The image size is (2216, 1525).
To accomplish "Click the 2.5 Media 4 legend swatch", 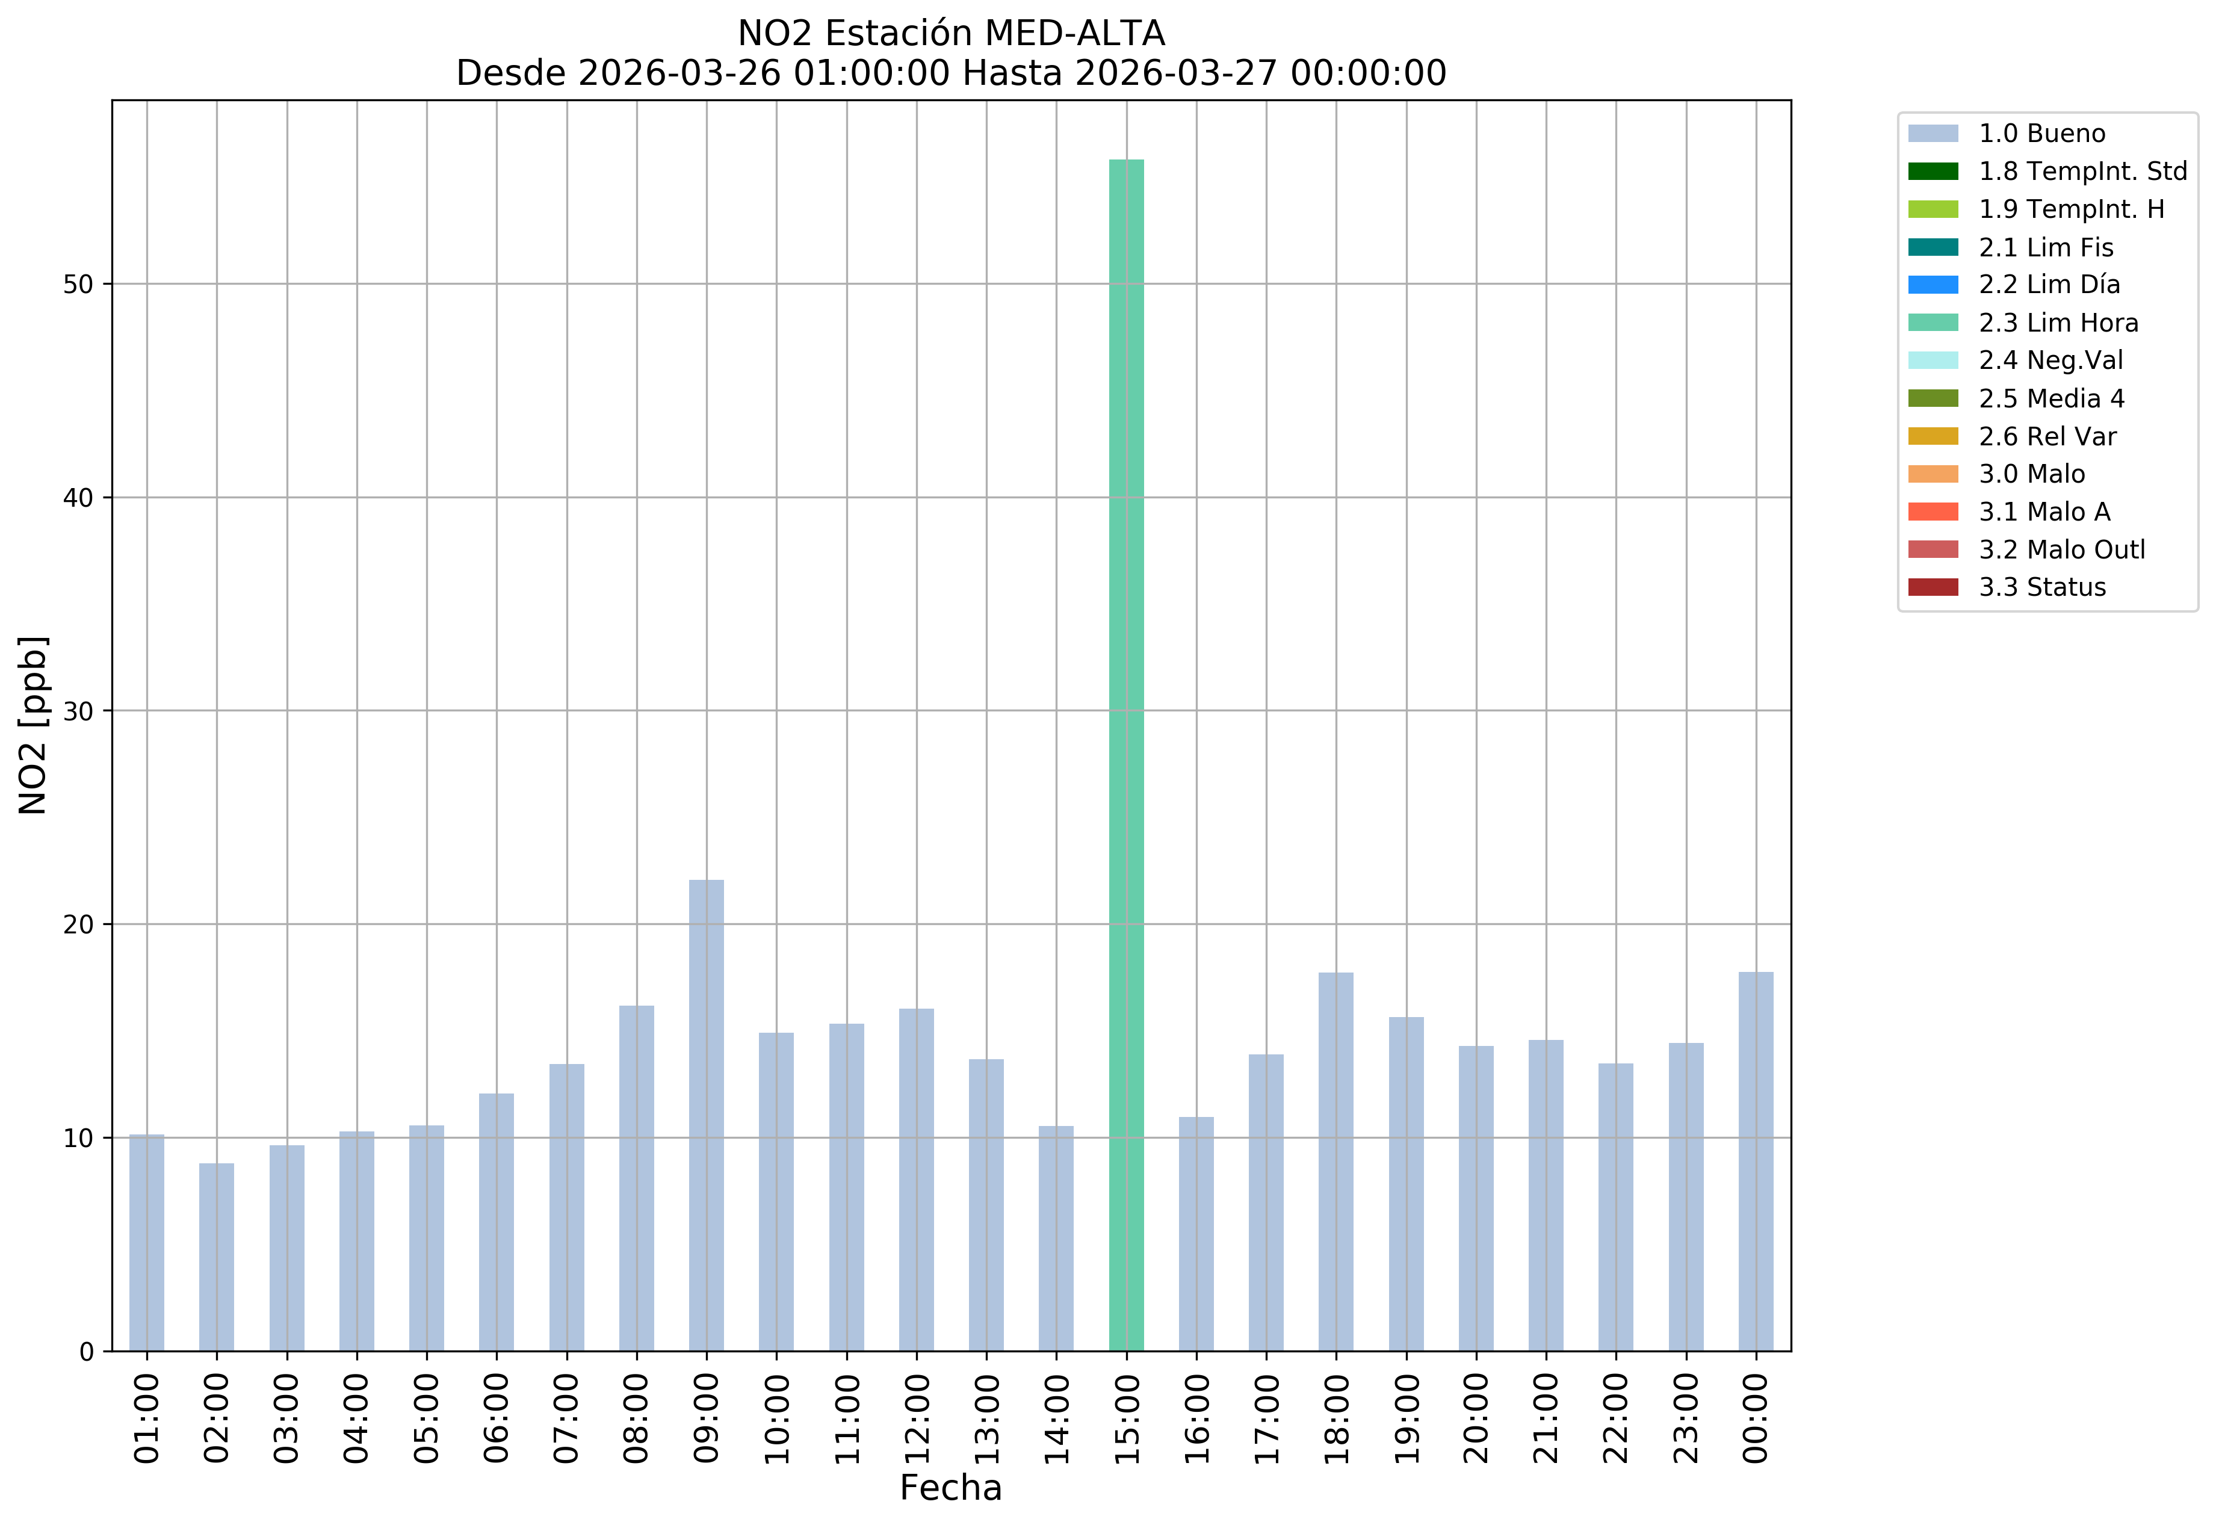I will [1932, 398].
